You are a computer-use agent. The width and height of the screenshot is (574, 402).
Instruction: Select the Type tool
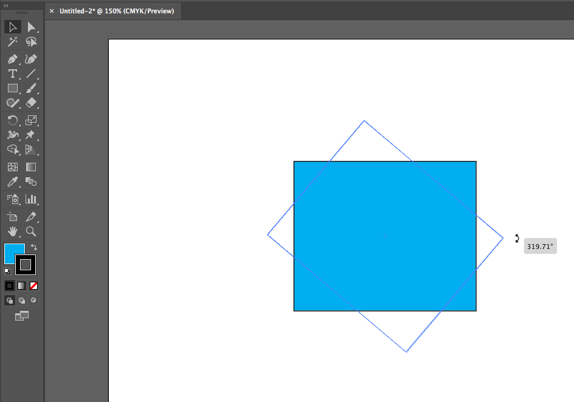pyautogui.click(x=12, y=74)
